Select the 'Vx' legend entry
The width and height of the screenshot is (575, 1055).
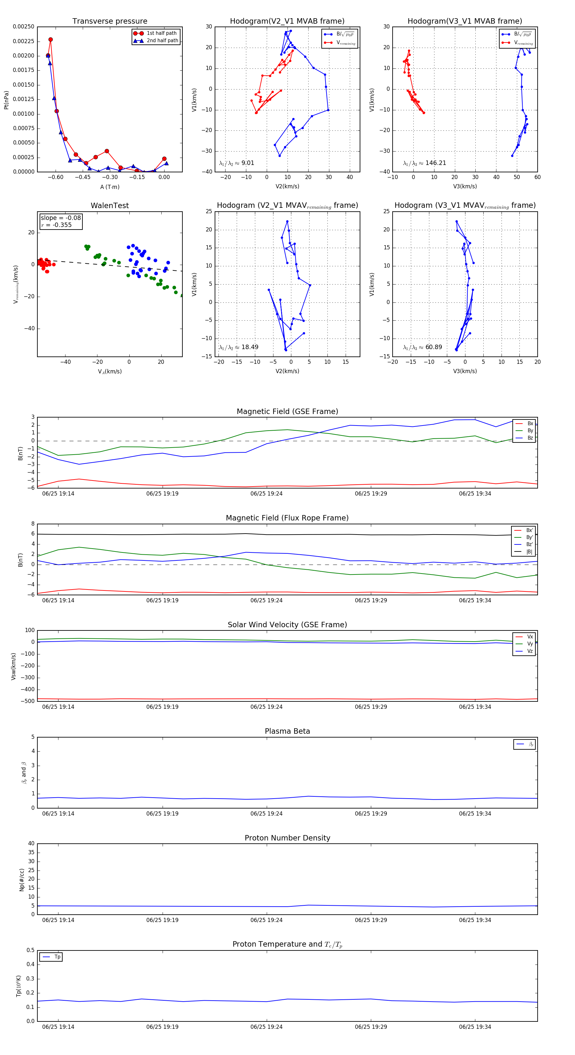525,637
